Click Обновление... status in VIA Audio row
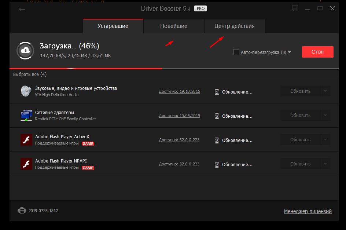Viewport: 346px width, 230px height. [237, 92]
